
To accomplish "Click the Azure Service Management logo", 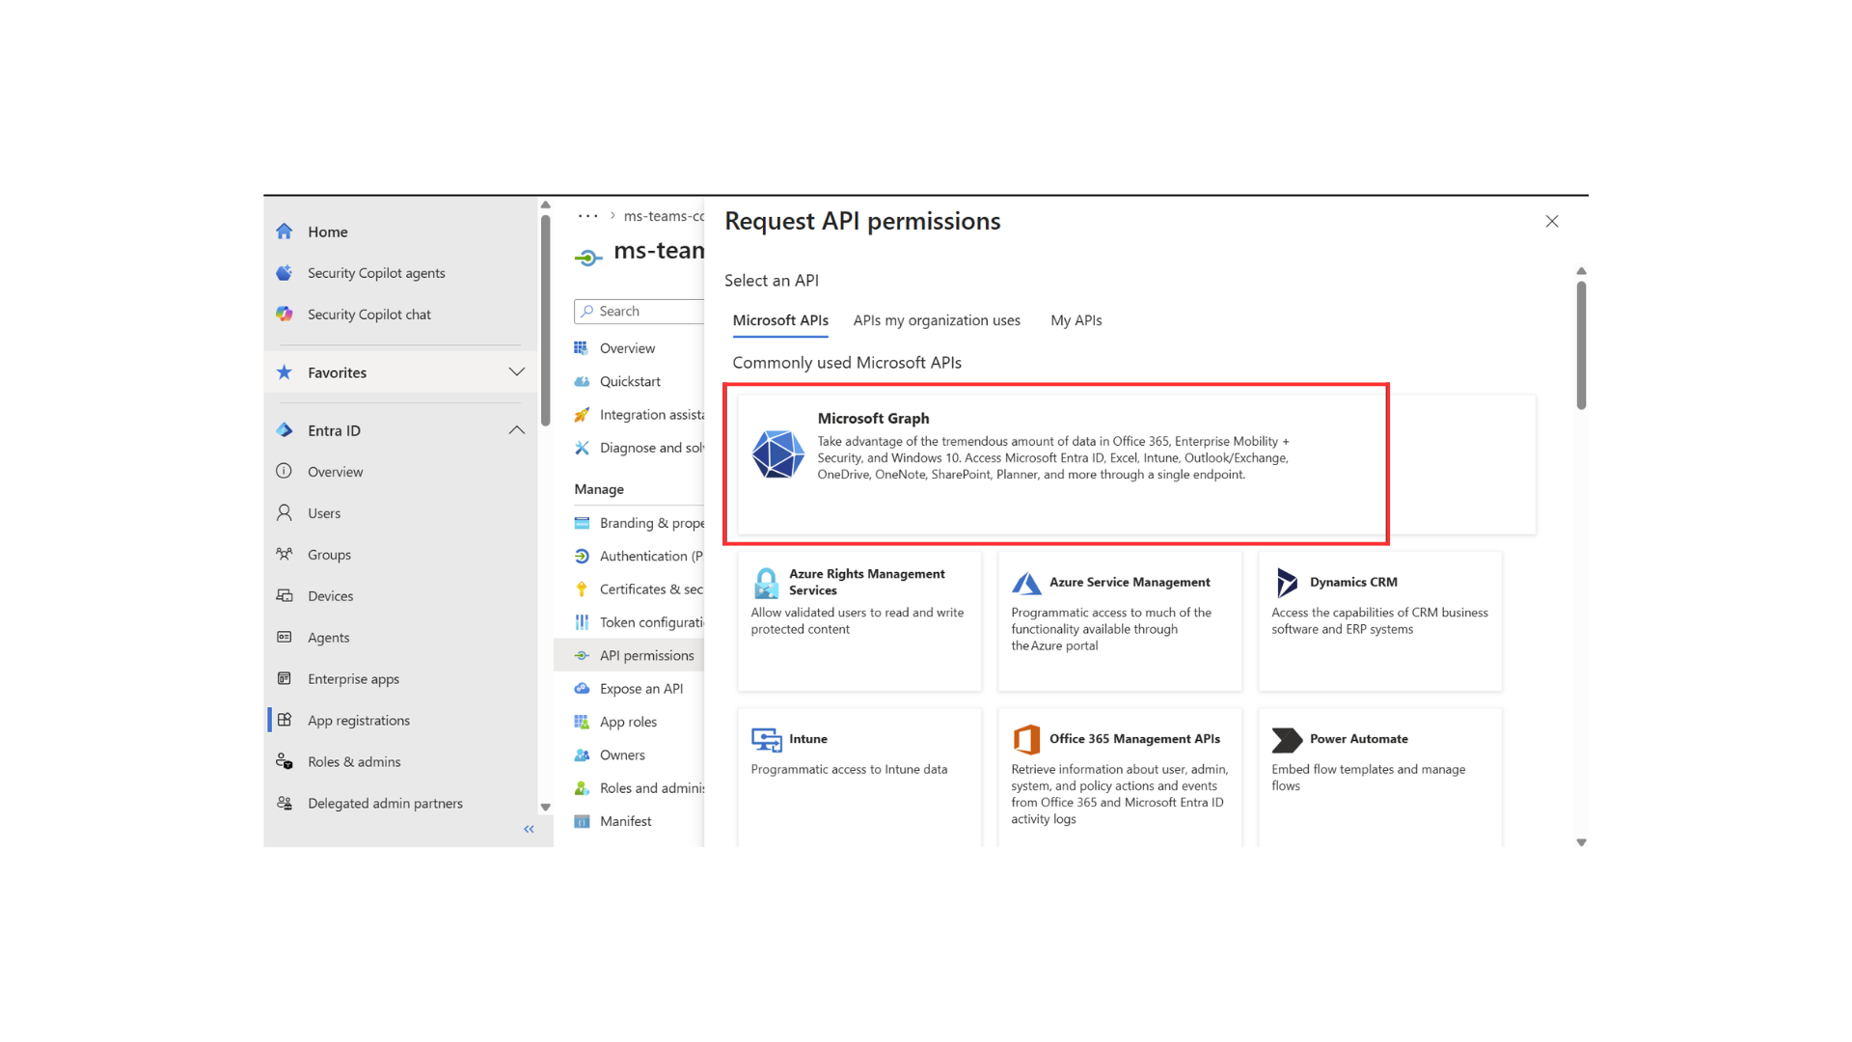I will [1026, 583].
